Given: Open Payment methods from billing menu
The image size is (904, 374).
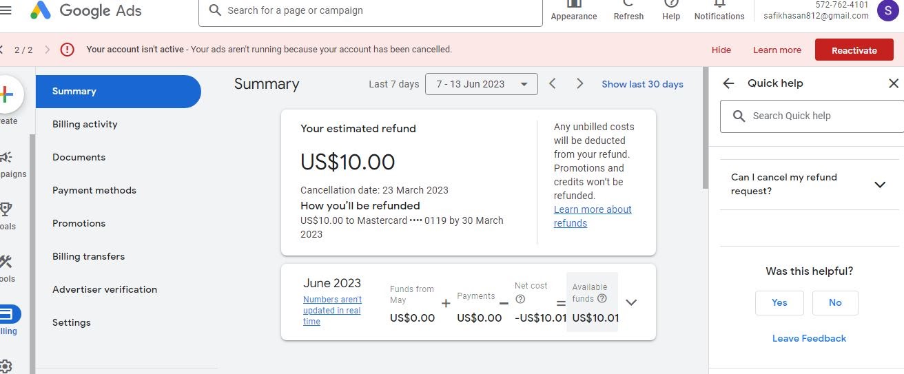Looking at the screenshot, I should coord(94,190).
